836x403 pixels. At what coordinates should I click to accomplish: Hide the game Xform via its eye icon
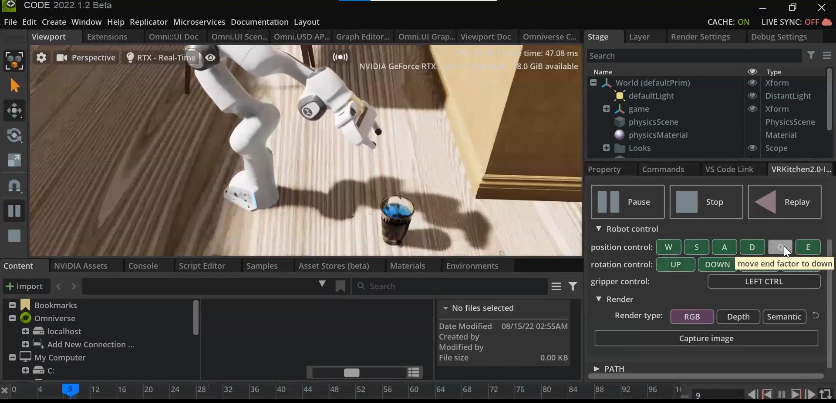(752, 109)
